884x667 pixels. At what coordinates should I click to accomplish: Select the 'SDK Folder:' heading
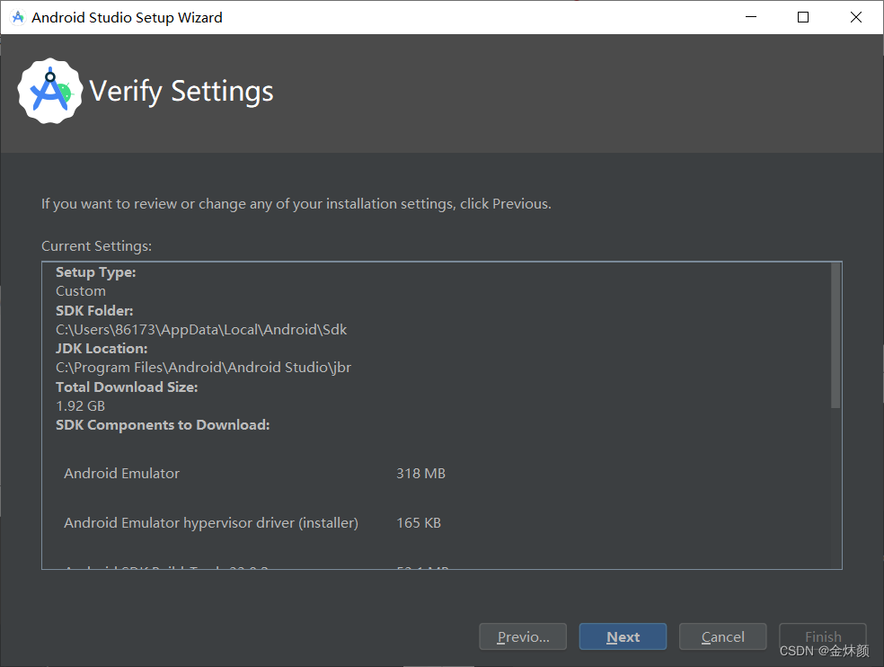click(94, 310)
